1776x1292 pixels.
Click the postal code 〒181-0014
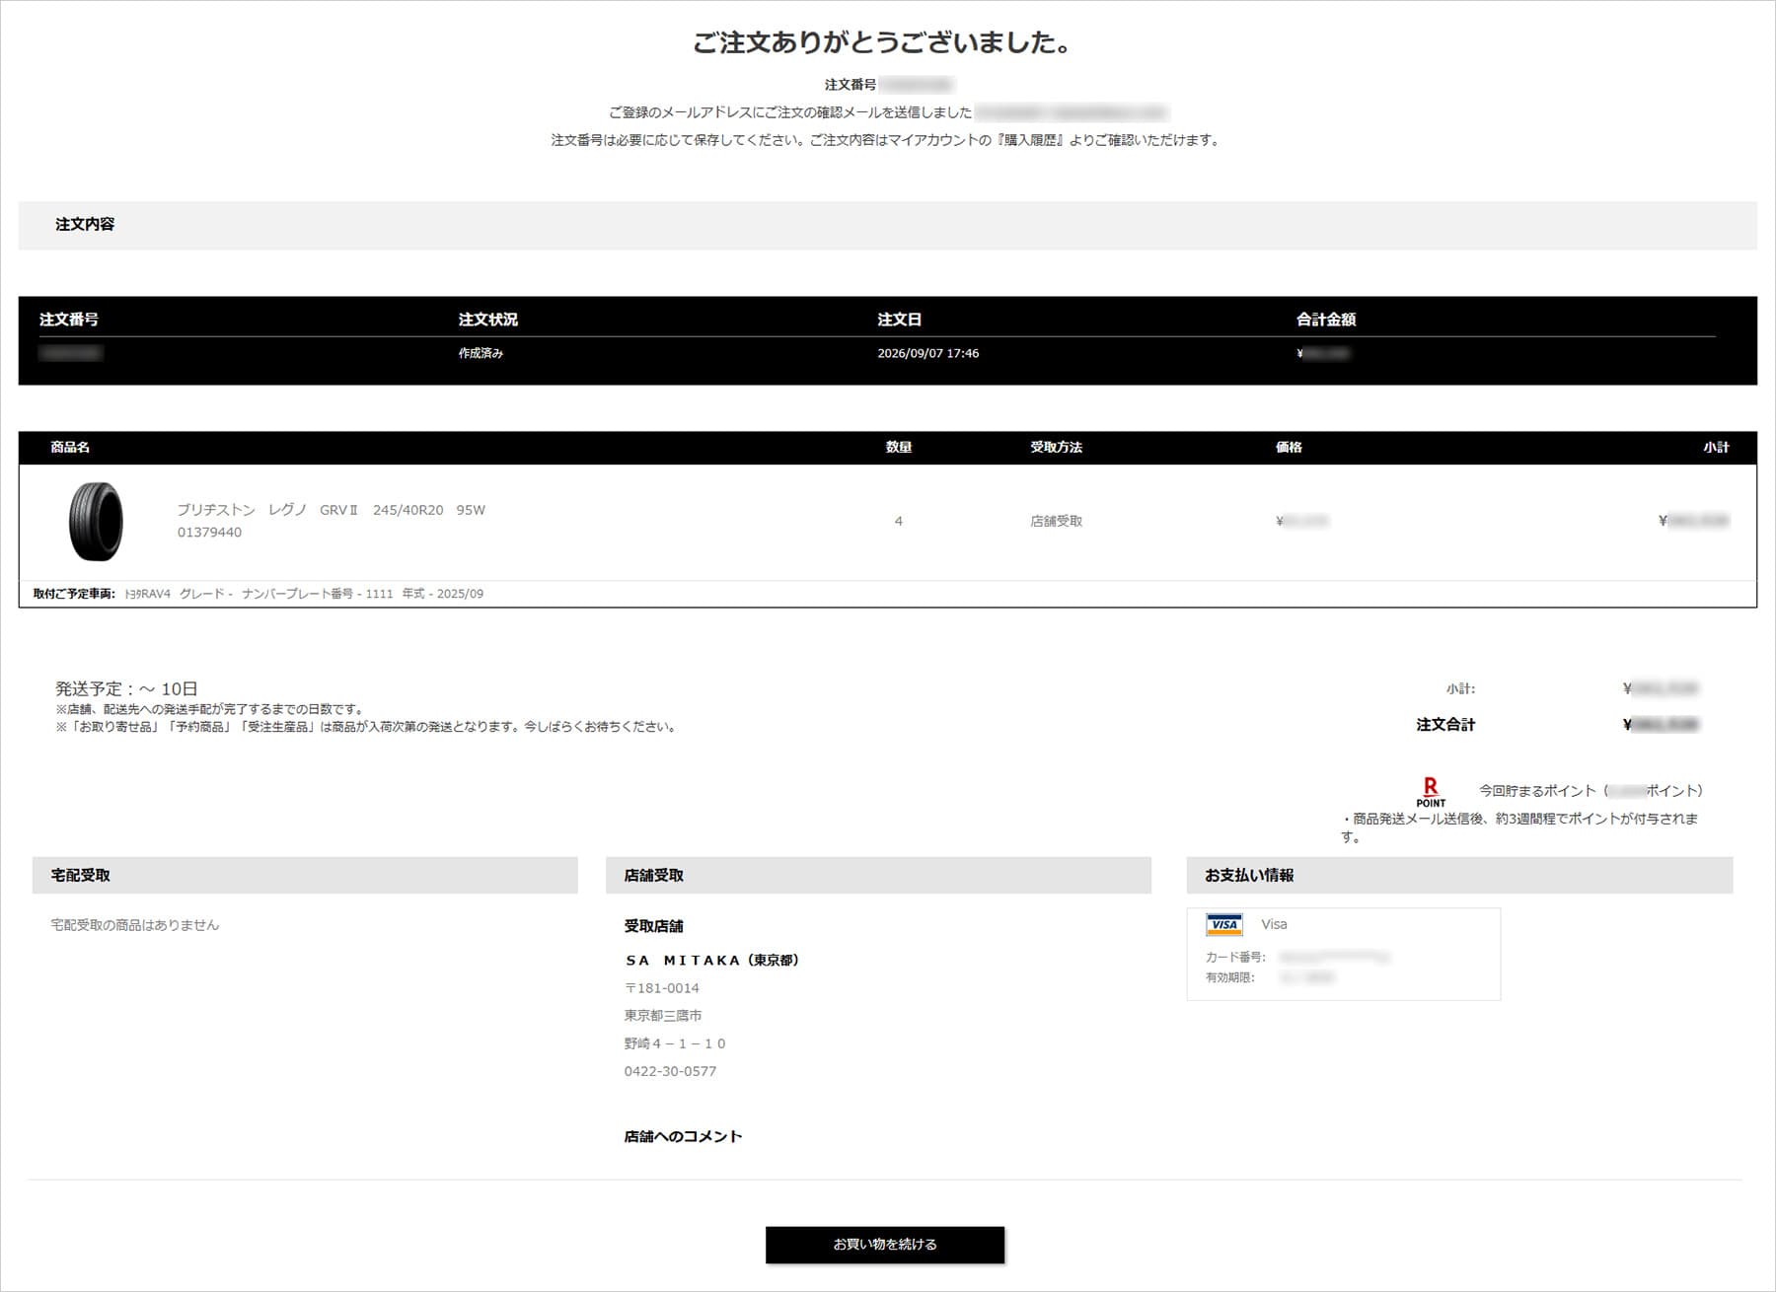662,988
